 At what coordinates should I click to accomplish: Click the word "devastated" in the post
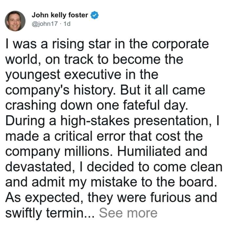click(40, 167)
